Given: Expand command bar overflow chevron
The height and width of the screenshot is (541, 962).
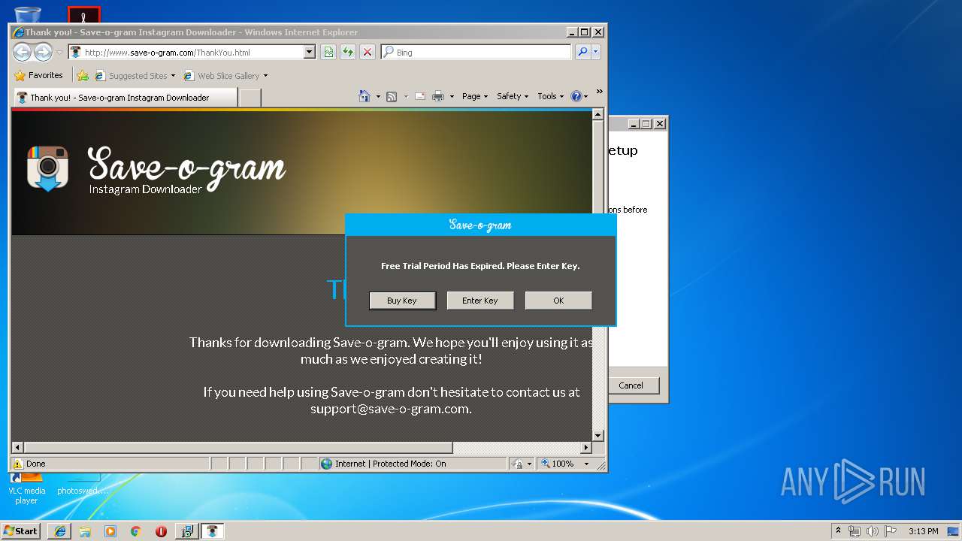Looking at the screenshot, I should (x=599, y=92).
